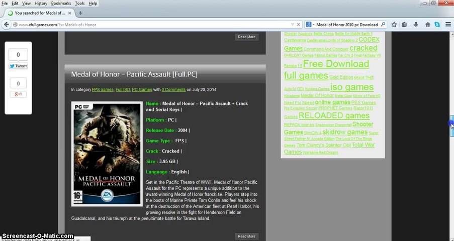The image size is (454, 241).
Task: Click 'full games' tag
Action: point(306,76)
